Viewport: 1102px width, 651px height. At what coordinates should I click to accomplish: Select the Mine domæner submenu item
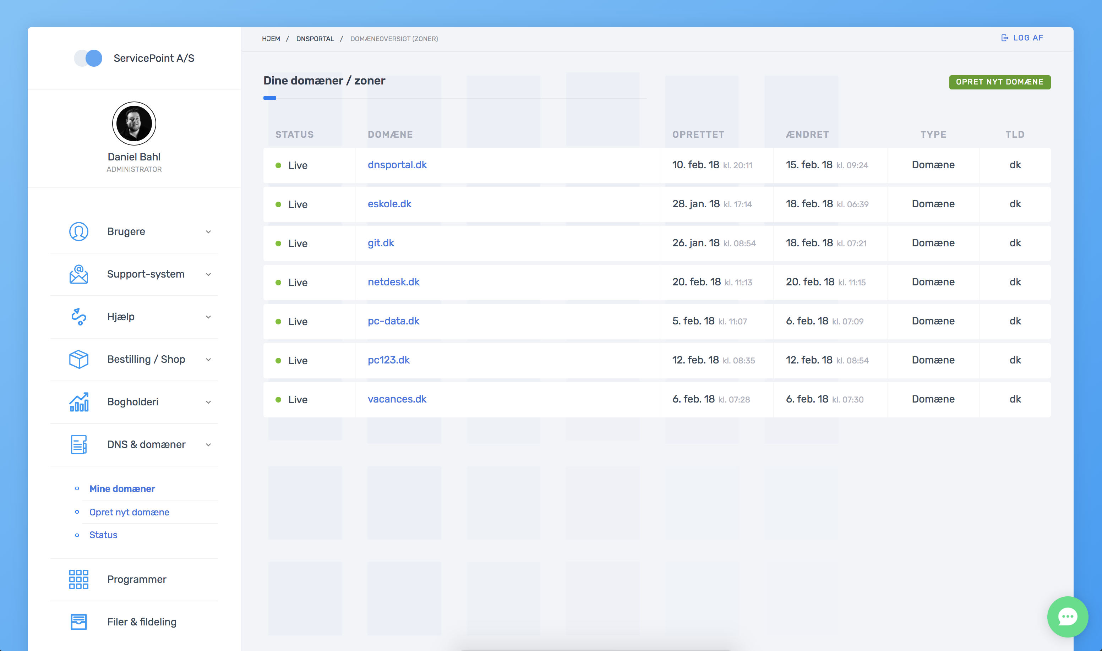[x=122, y=489]
